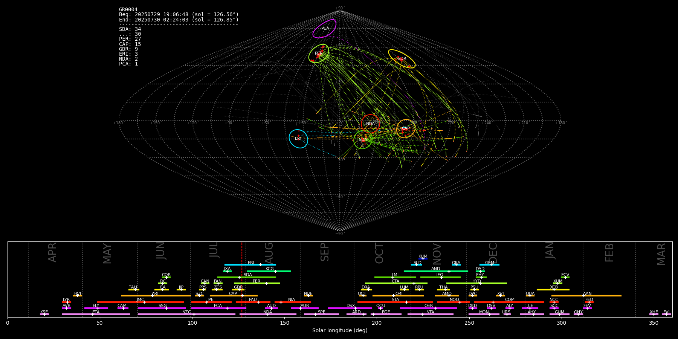Select the SLD shower marker in timeline
The image size is (678, 339).
click(416, 265)
